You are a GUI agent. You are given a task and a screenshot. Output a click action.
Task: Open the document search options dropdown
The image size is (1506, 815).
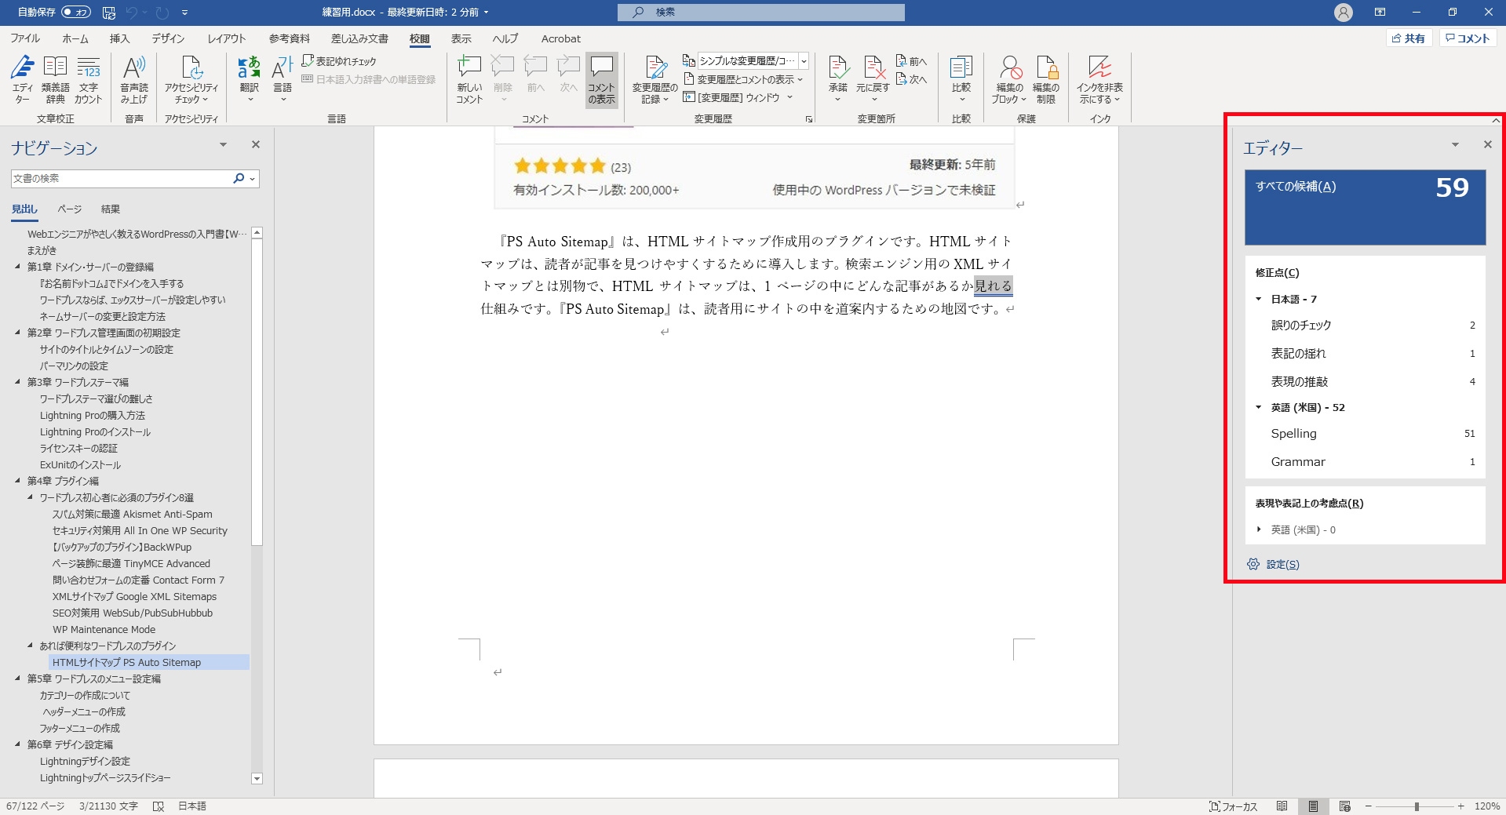point(252,179)
